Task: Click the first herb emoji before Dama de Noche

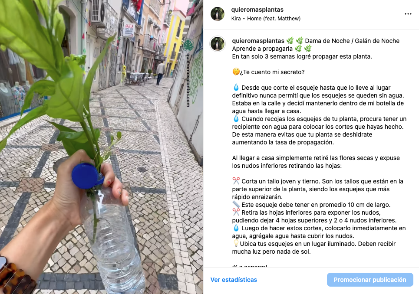Action: coord(290,41)
